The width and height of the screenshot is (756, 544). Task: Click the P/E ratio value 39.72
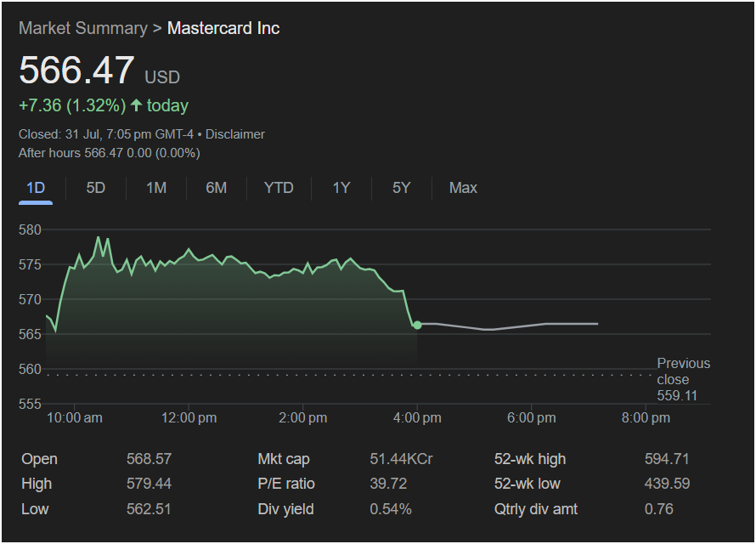point(388,484)
